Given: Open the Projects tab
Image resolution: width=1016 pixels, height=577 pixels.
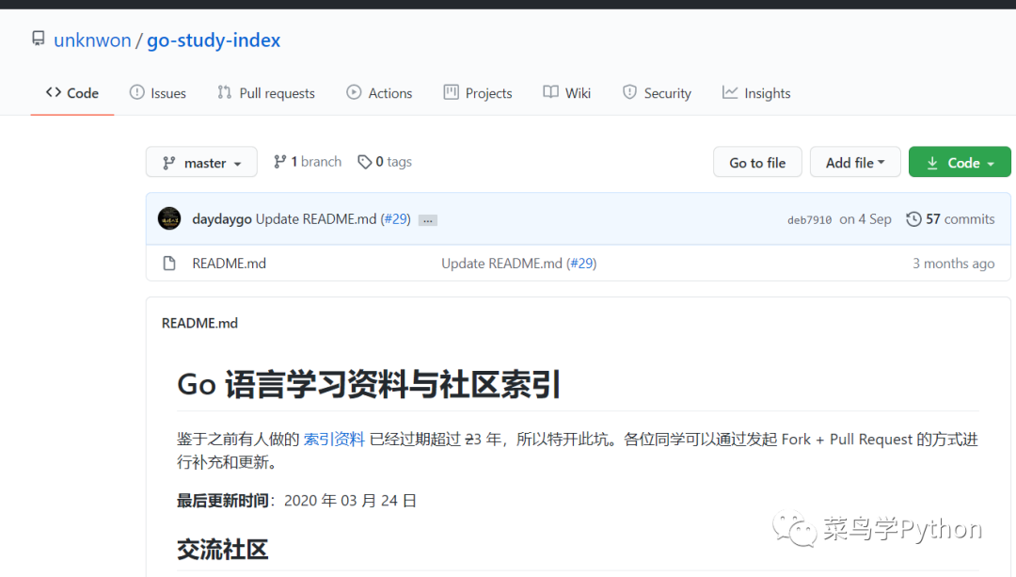Looking at the screenshot, I should [x=478, y=92].
